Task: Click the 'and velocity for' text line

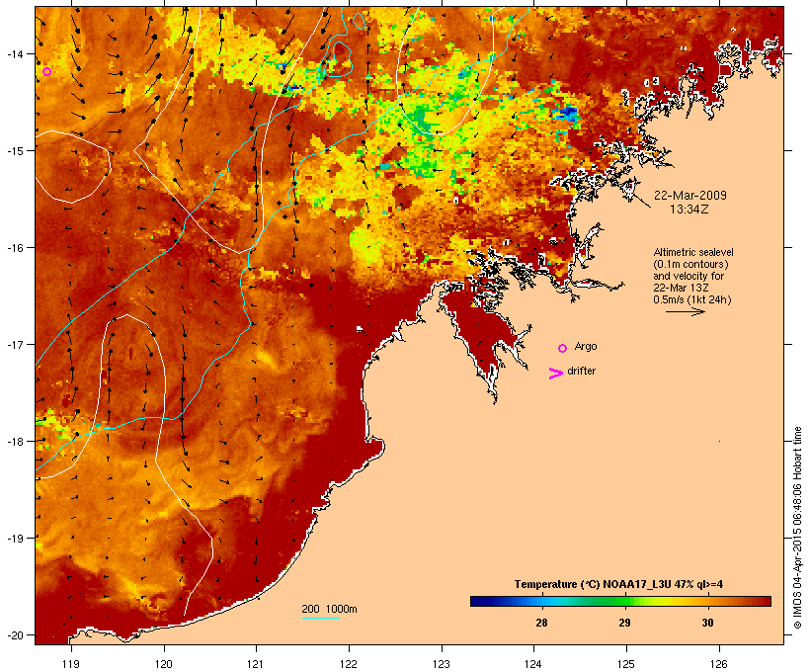Action: point(688,276)
